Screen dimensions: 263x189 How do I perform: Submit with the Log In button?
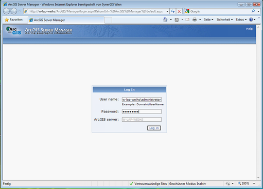154,128
